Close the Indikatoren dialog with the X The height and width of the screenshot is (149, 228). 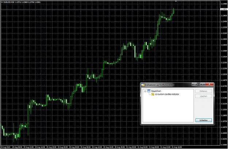209,84
